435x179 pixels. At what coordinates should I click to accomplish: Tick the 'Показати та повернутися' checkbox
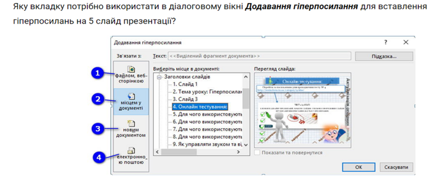pos(257,152)
